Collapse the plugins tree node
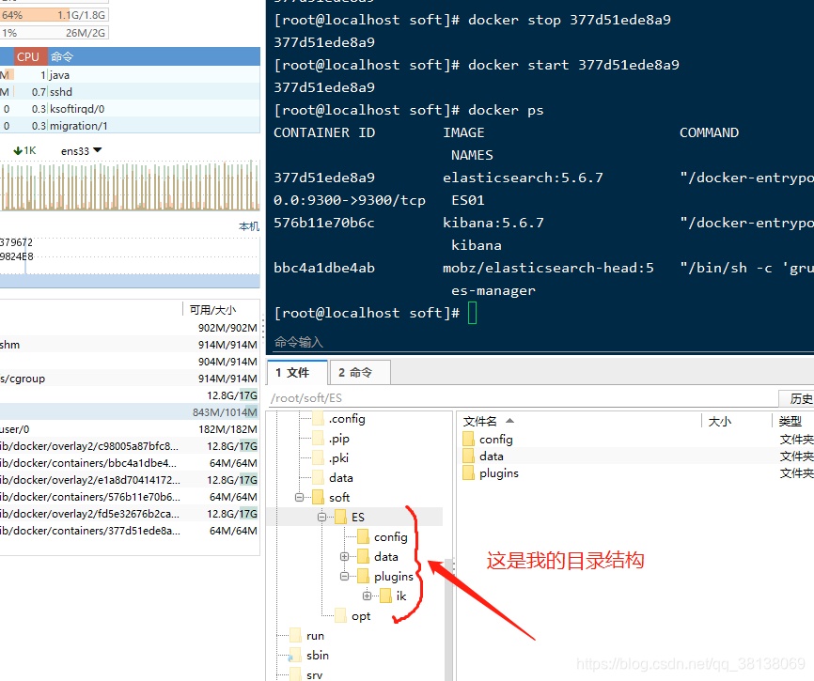Image resolution: width=814 pixels, height=681 pixels. pos(345,576)
